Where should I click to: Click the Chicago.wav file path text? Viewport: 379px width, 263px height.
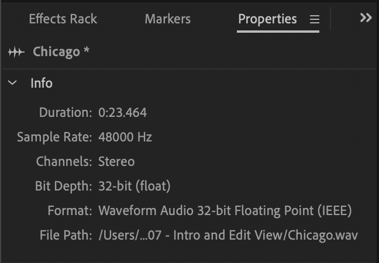[x=228, y=236]
